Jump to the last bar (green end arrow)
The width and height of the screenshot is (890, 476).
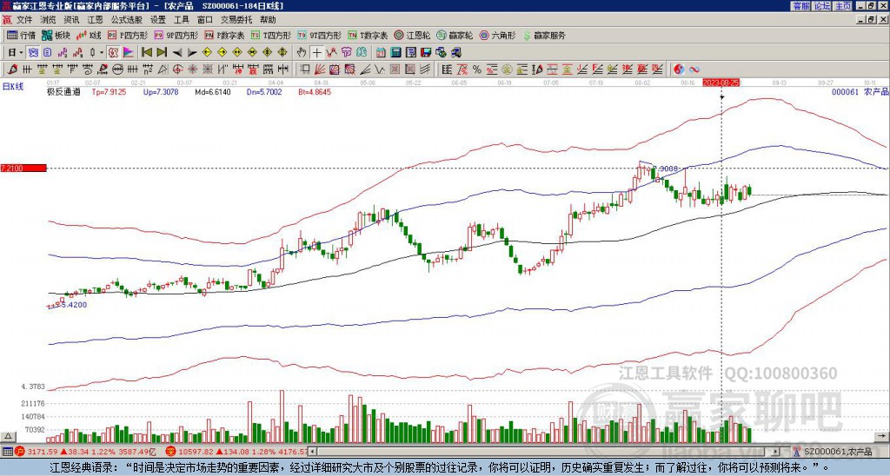162,53
